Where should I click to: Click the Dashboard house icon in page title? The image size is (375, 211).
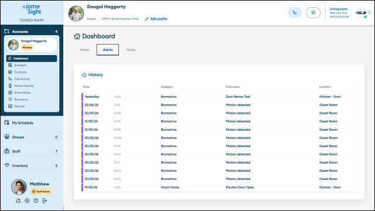tap(77, 36)
